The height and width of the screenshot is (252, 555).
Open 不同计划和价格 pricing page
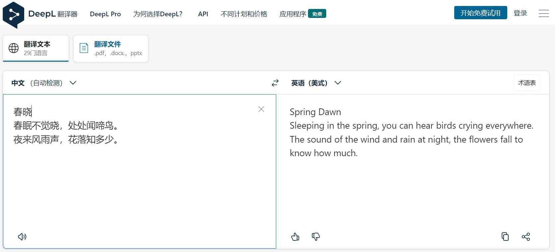coord(244,14)
